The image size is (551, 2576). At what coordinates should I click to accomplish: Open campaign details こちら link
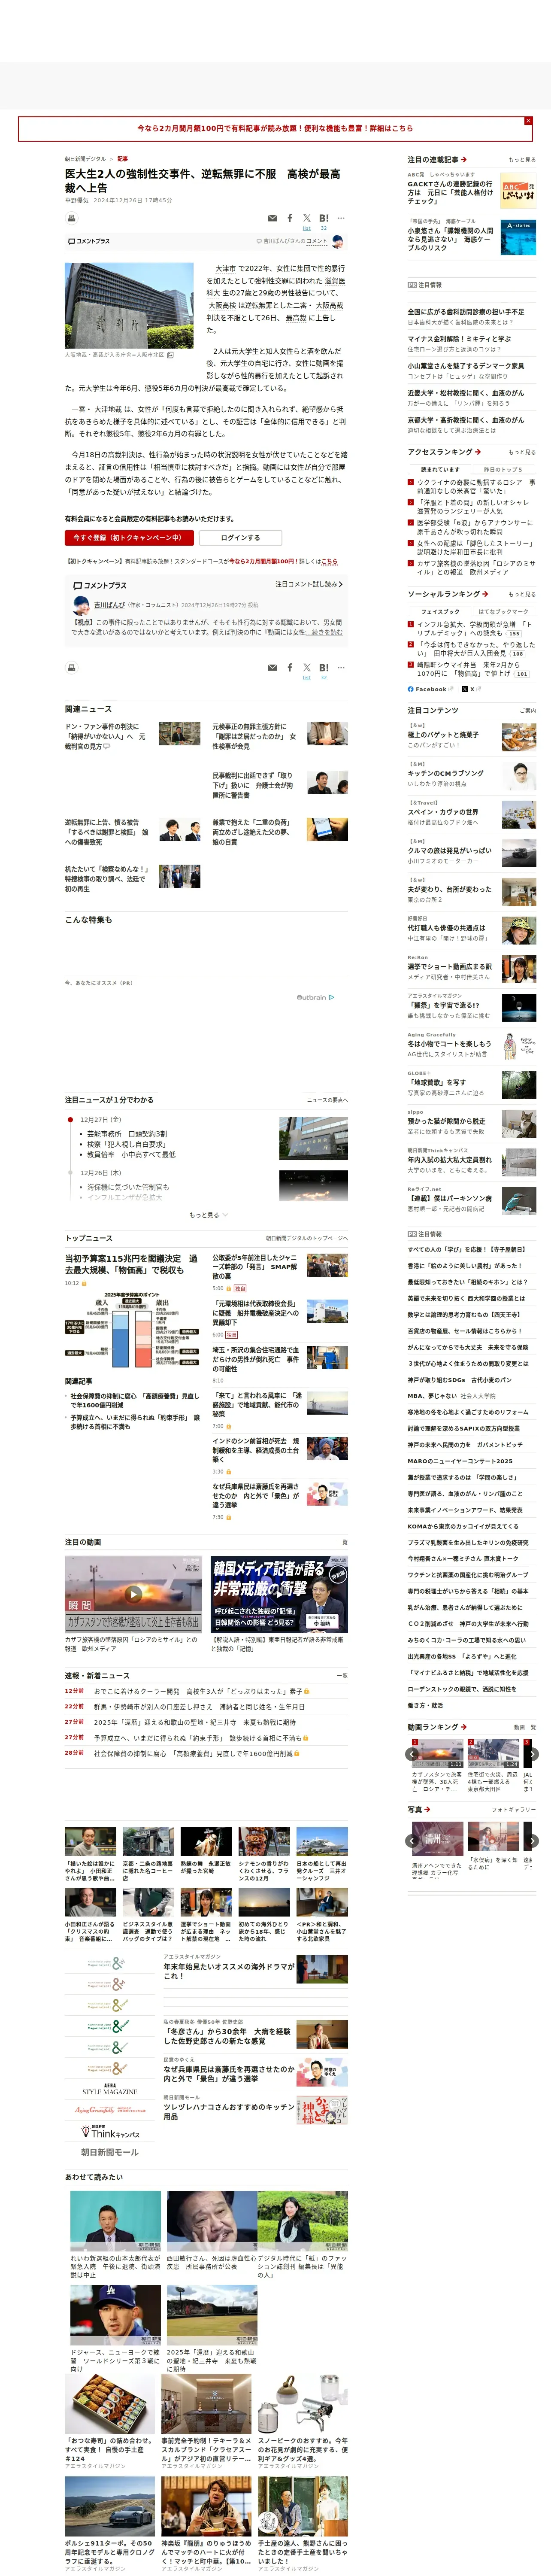pos(330,562)
